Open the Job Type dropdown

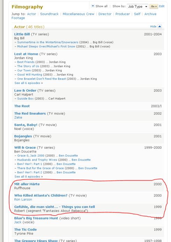click(137, 7)
